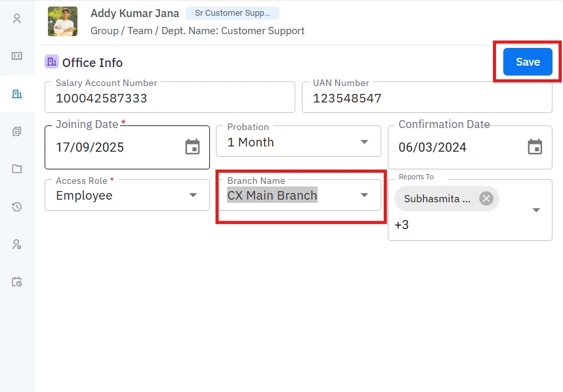Click the Sr Customer Support designation badge

pos(232,13)
